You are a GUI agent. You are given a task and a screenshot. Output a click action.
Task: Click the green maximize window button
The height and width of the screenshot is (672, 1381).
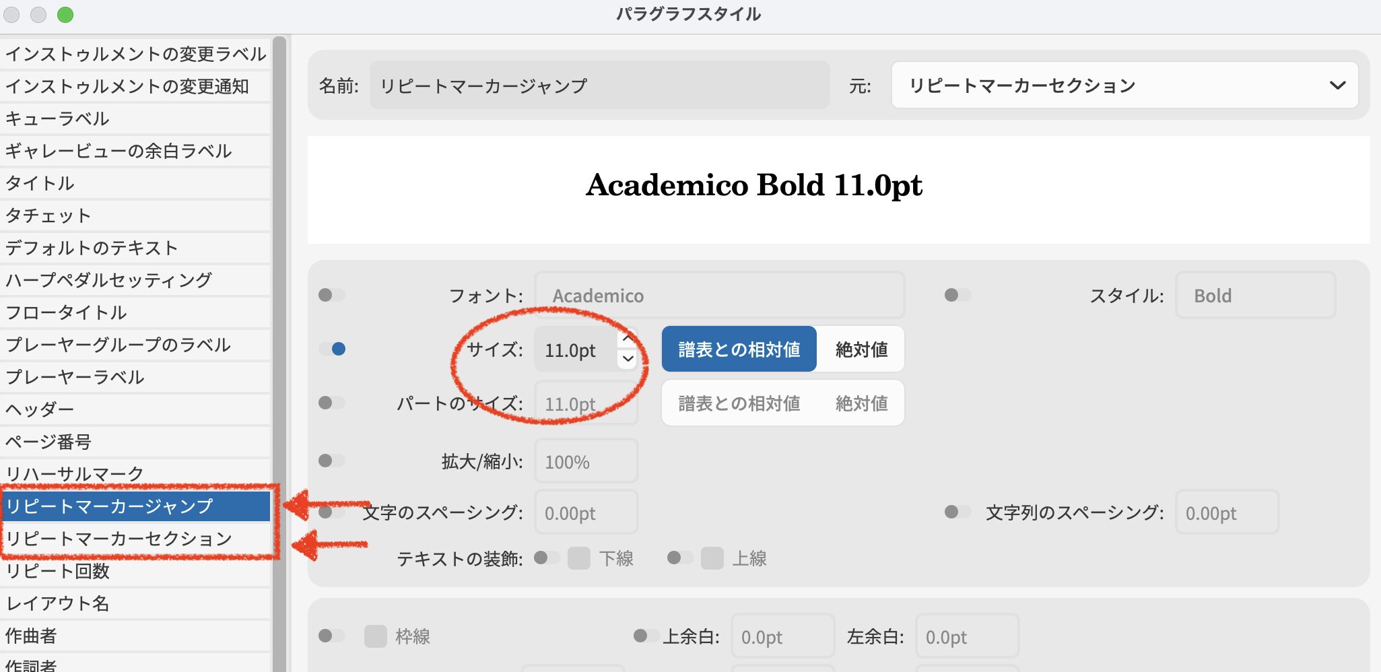point(65,15)
